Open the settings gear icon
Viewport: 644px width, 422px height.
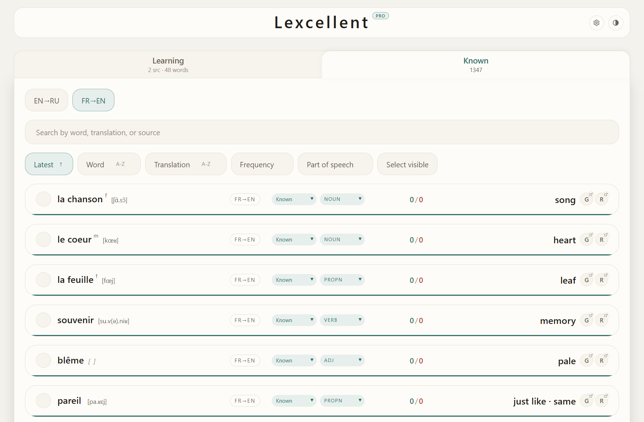click(x=597, y=23)
